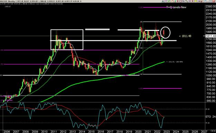The height and width of the screenshot is (133, 216).
Task: Click the green checkmark toolbar icon
Action: [169, 1]
